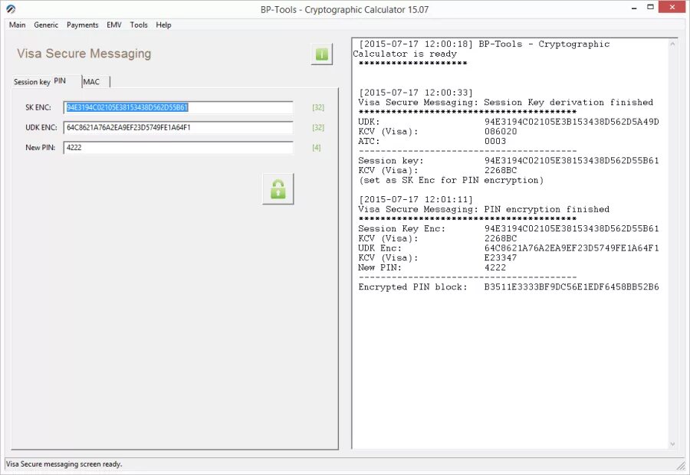Viewport: 690px width, 475px height.
Task: Click the Encrypted PIN block value B3511E3333BF9DC56E1EDF6458BB52B6
Action: pyautogui.click(x=571, y=287)
